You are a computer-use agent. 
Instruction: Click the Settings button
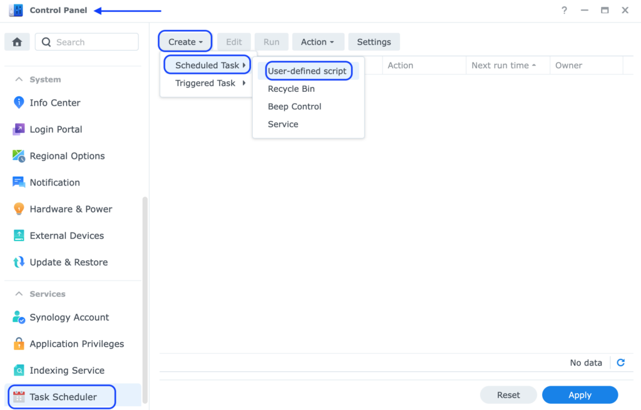374,42
